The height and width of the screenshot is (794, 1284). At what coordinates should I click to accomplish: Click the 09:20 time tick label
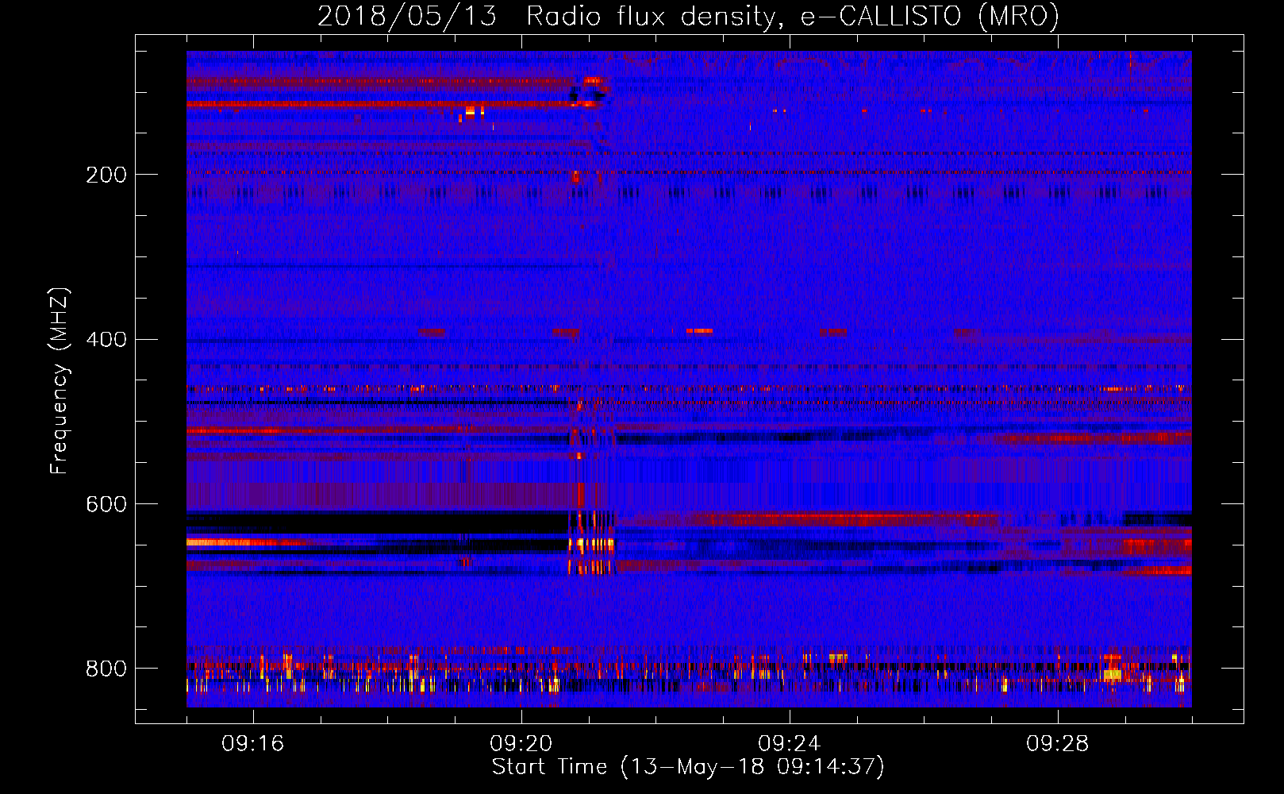coord(521,744)
